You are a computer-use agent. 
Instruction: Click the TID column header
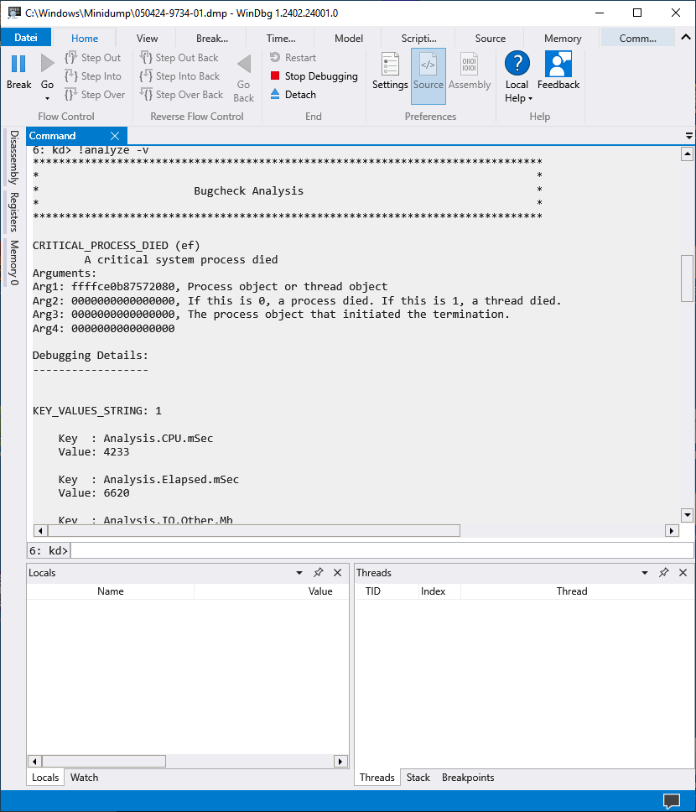373,591
